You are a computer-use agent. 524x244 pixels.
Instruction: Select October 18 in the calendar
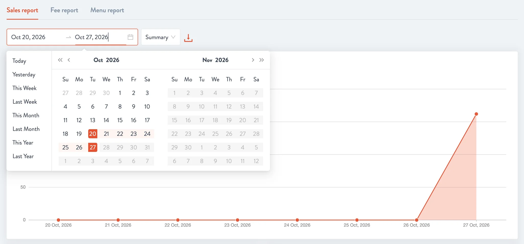[65, 134]
